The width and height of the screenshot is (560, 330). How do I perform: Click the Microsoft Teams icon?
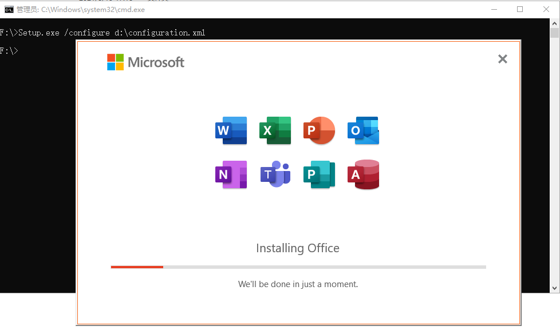click(275, 174)
